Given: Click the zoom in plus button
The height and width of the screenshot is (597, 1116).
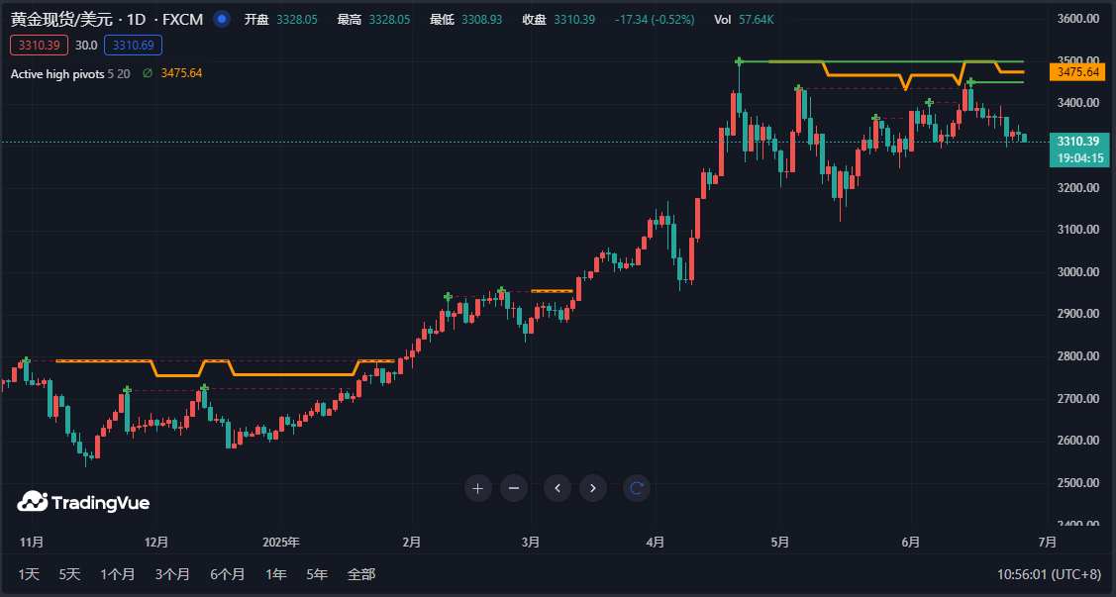Looking at the screenshot, I should click(478, 487).
